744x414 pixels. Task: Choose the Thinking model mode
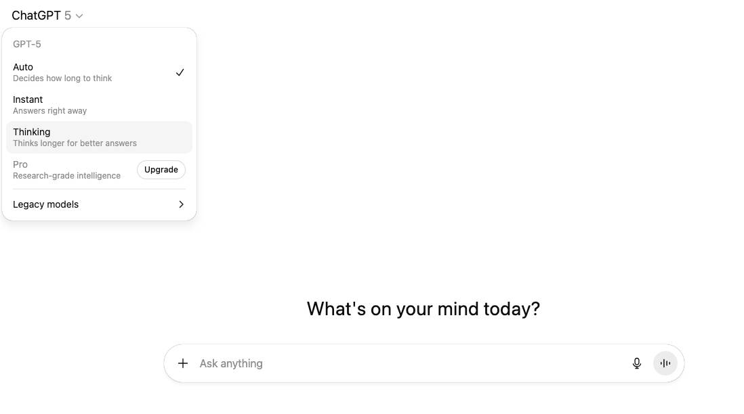(x=32, y=132)
